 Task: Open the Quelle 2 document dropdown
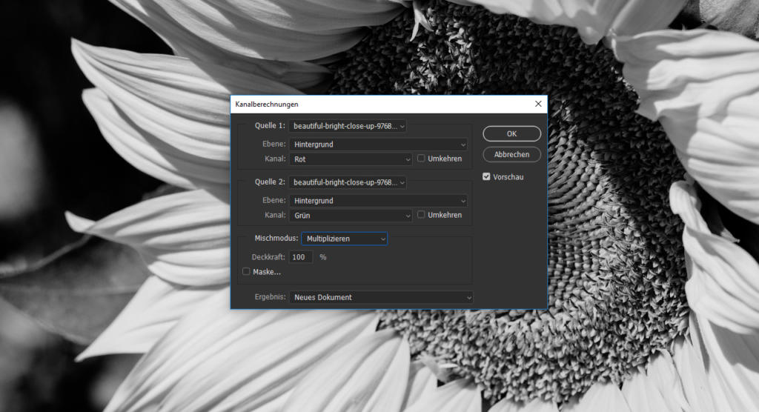point(348,182)
